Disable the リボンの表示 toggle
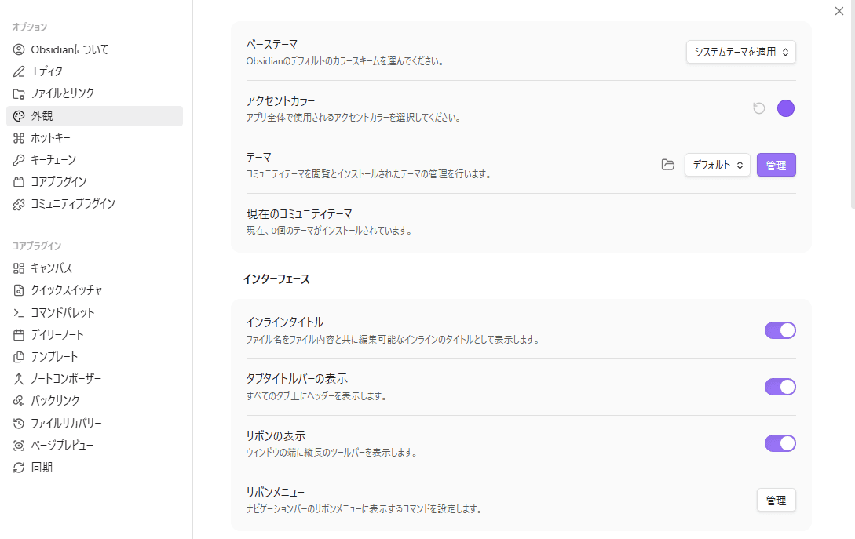Screen dimensions: 855x539 click(x=779, y=443)
